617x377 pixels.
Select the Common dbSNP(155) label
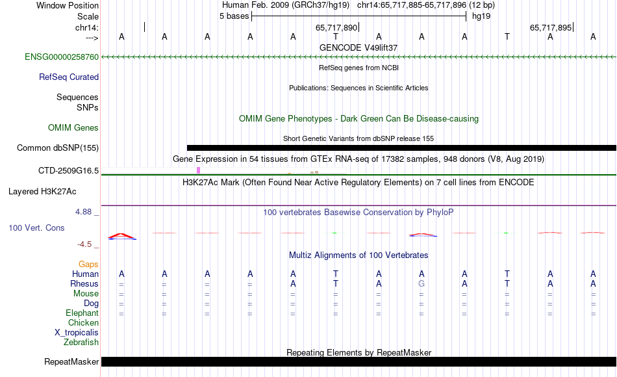point(58,148)
